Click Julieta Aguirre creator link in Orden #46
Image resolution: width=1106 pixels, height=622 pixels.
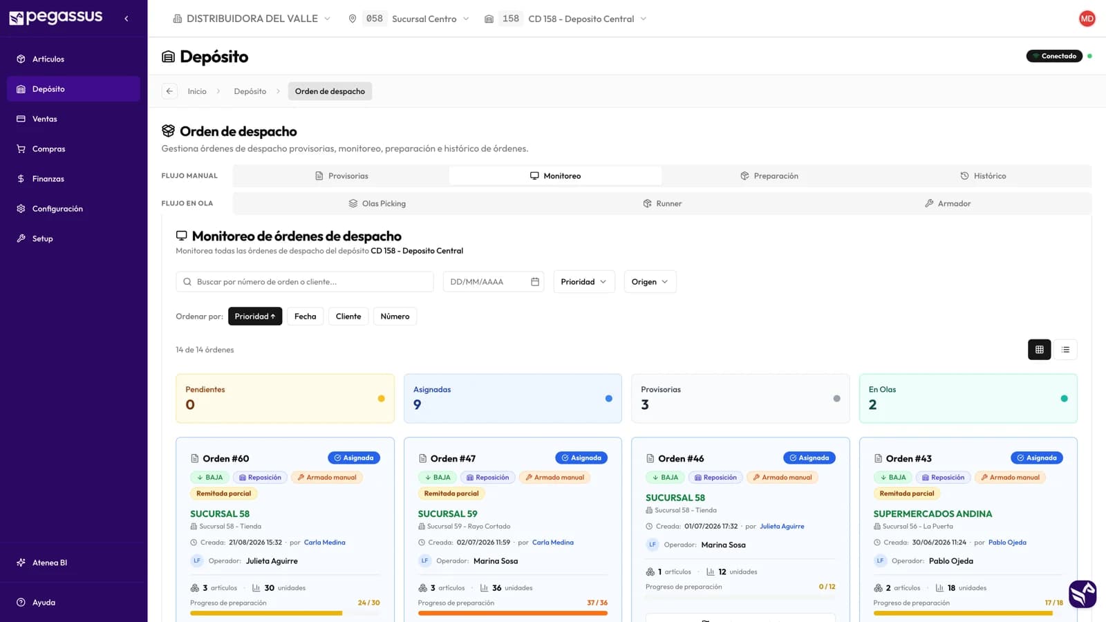[782, 527]
